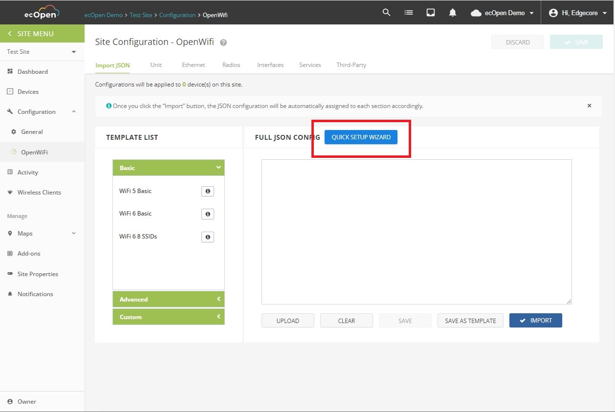Expand the Custom template section
Viewport: 615px width, 412px height.
pyautogui.click(x=169, y=317)
